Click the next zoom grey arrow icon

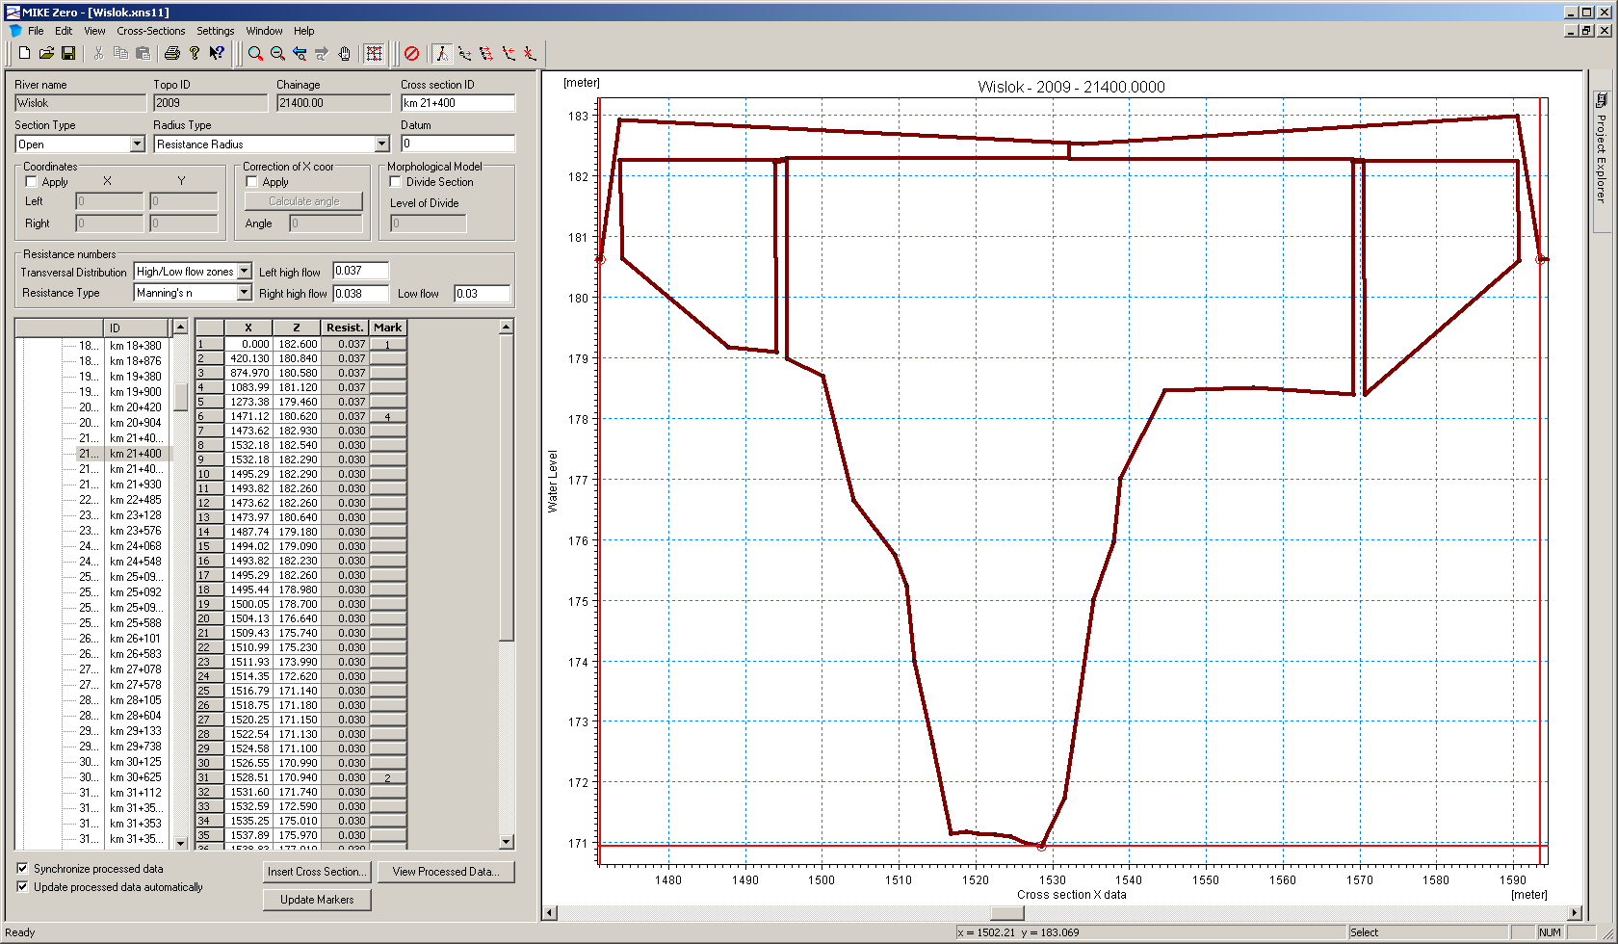[x=322, y=54]
